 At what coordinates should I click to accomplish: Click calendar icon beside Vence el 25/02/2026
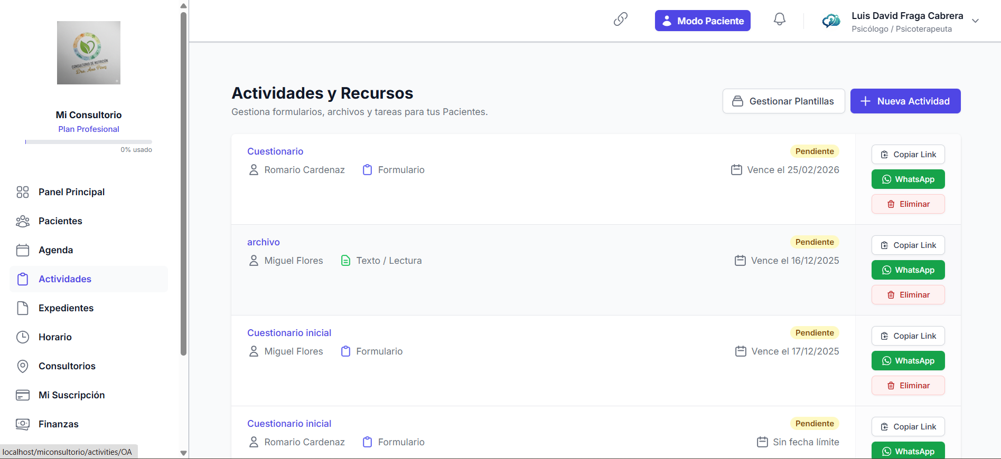[x=736, y=170]
